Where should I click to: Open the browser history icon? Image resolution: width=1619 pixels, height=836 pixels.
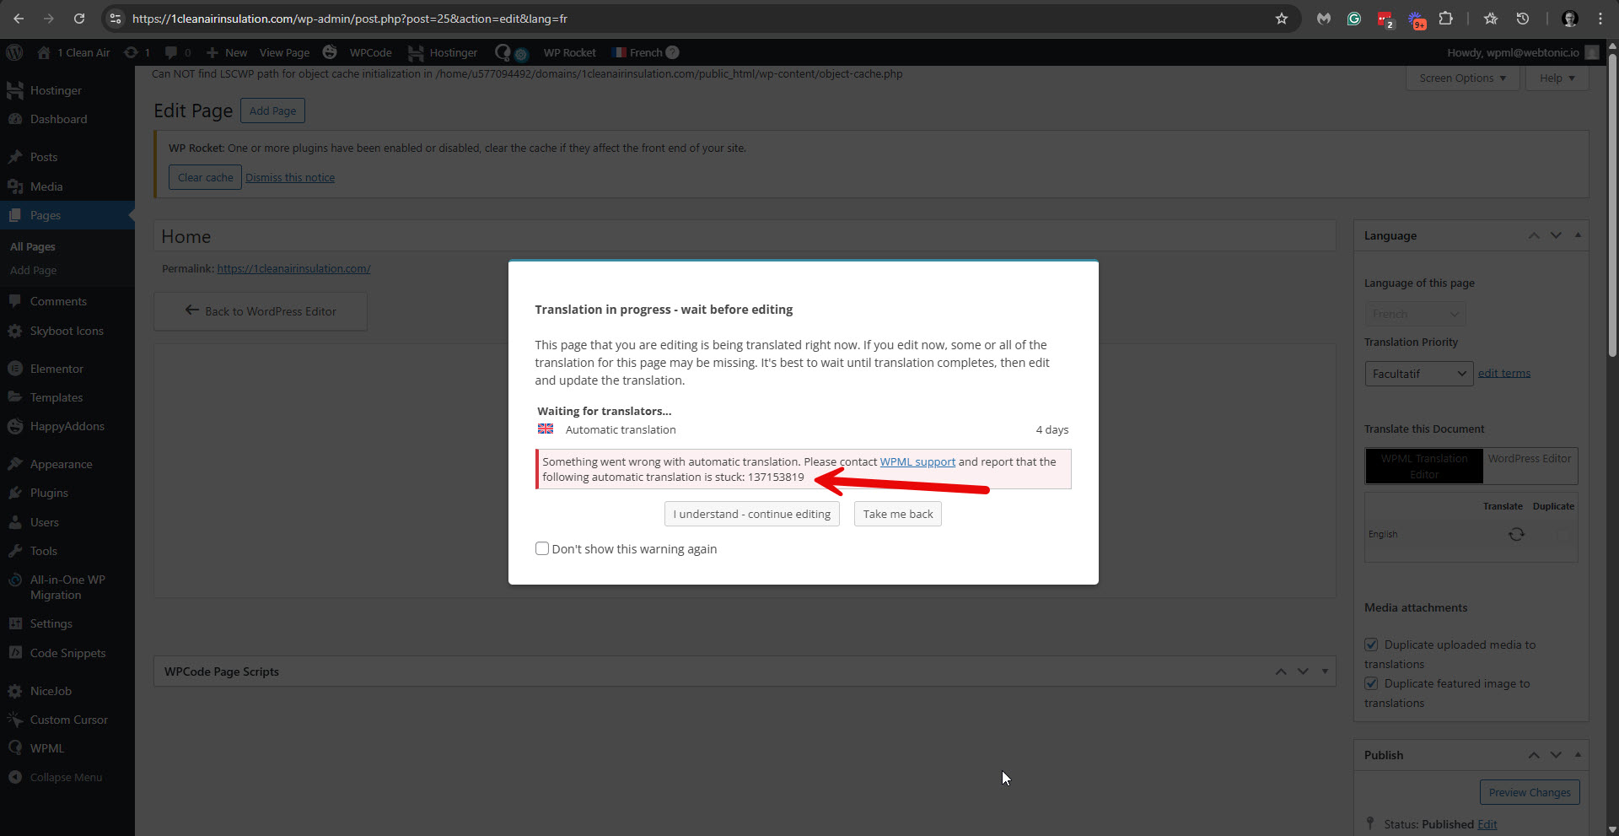point(1522,19)
